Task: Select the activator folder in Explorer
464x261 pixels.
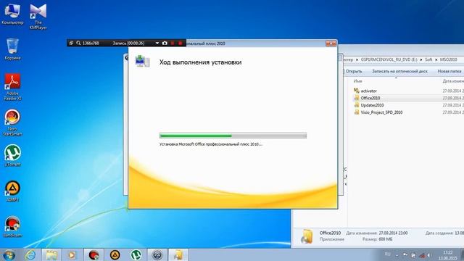Action: [x=369, y=91]
